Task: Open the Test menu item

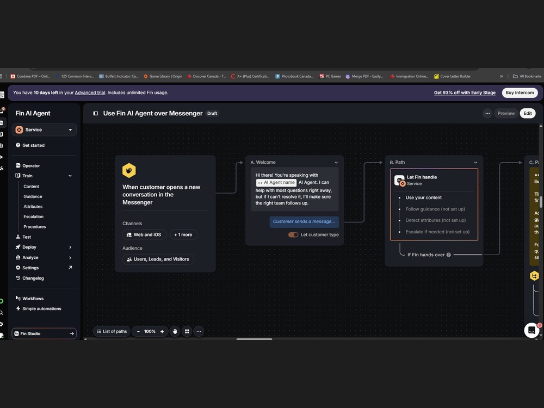Action: point(27,237)
